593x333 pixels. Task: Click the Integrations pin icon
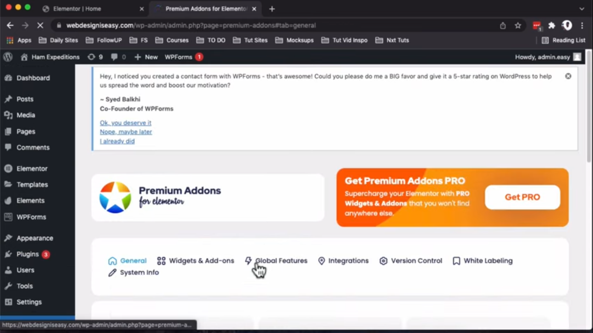pyautogui.click(x=321, y=261)
